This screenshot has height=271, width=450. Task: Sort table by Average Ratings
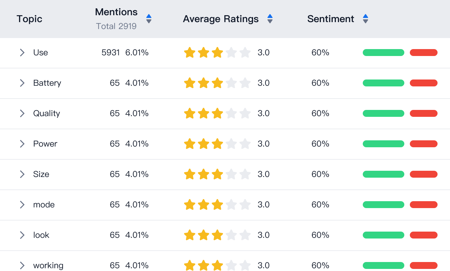270,19
